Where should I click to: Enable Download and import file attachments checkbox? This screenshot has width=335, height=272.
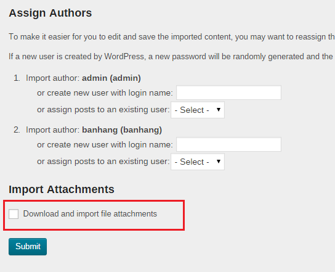click(14, 214)
